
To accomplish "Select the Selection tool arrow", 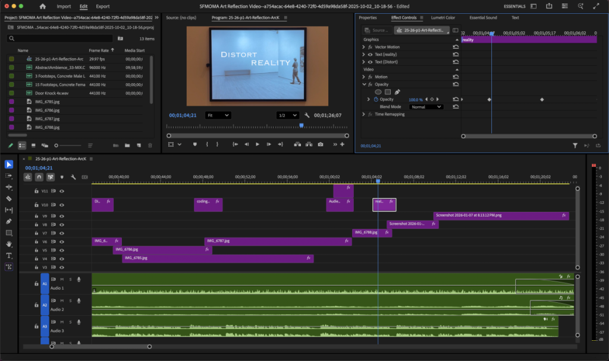I will pyautogui.click(x=8, y=164).
